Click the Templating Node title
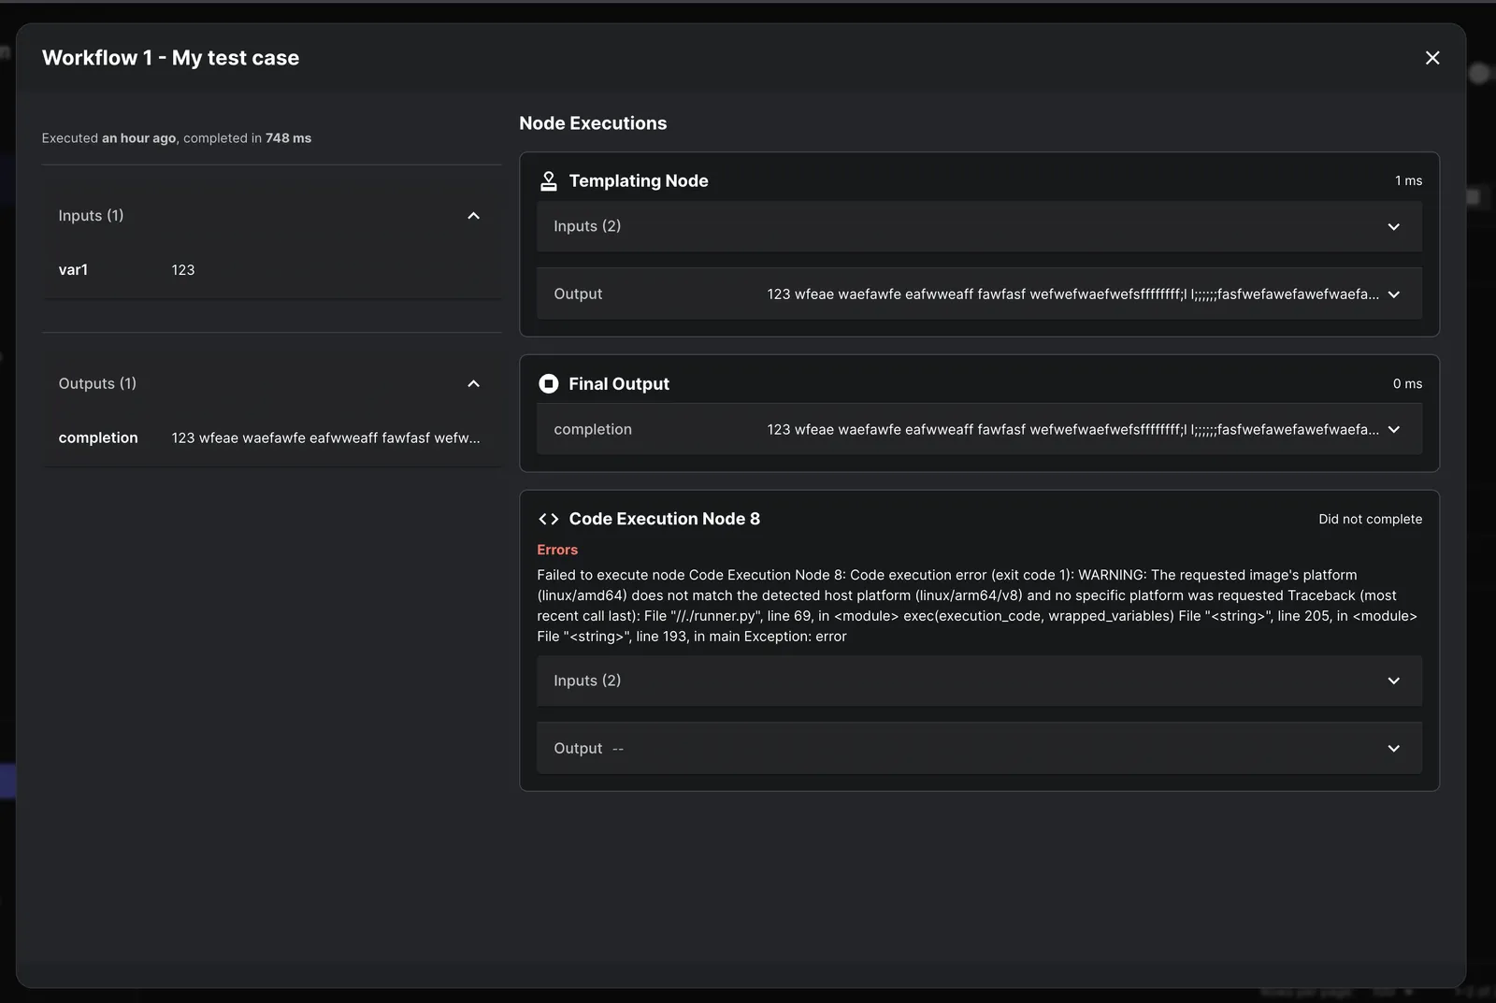Viewport: 1496px width, 1003px height. click(x=639, y=180)
